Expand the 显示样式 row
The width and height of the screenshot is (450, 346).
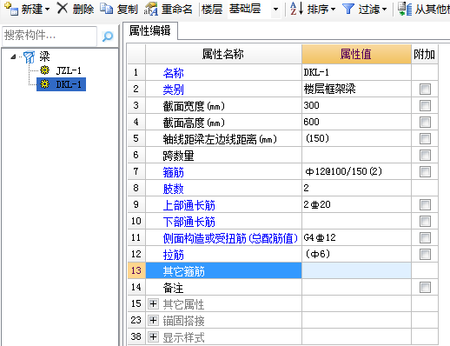click(153, 336)
